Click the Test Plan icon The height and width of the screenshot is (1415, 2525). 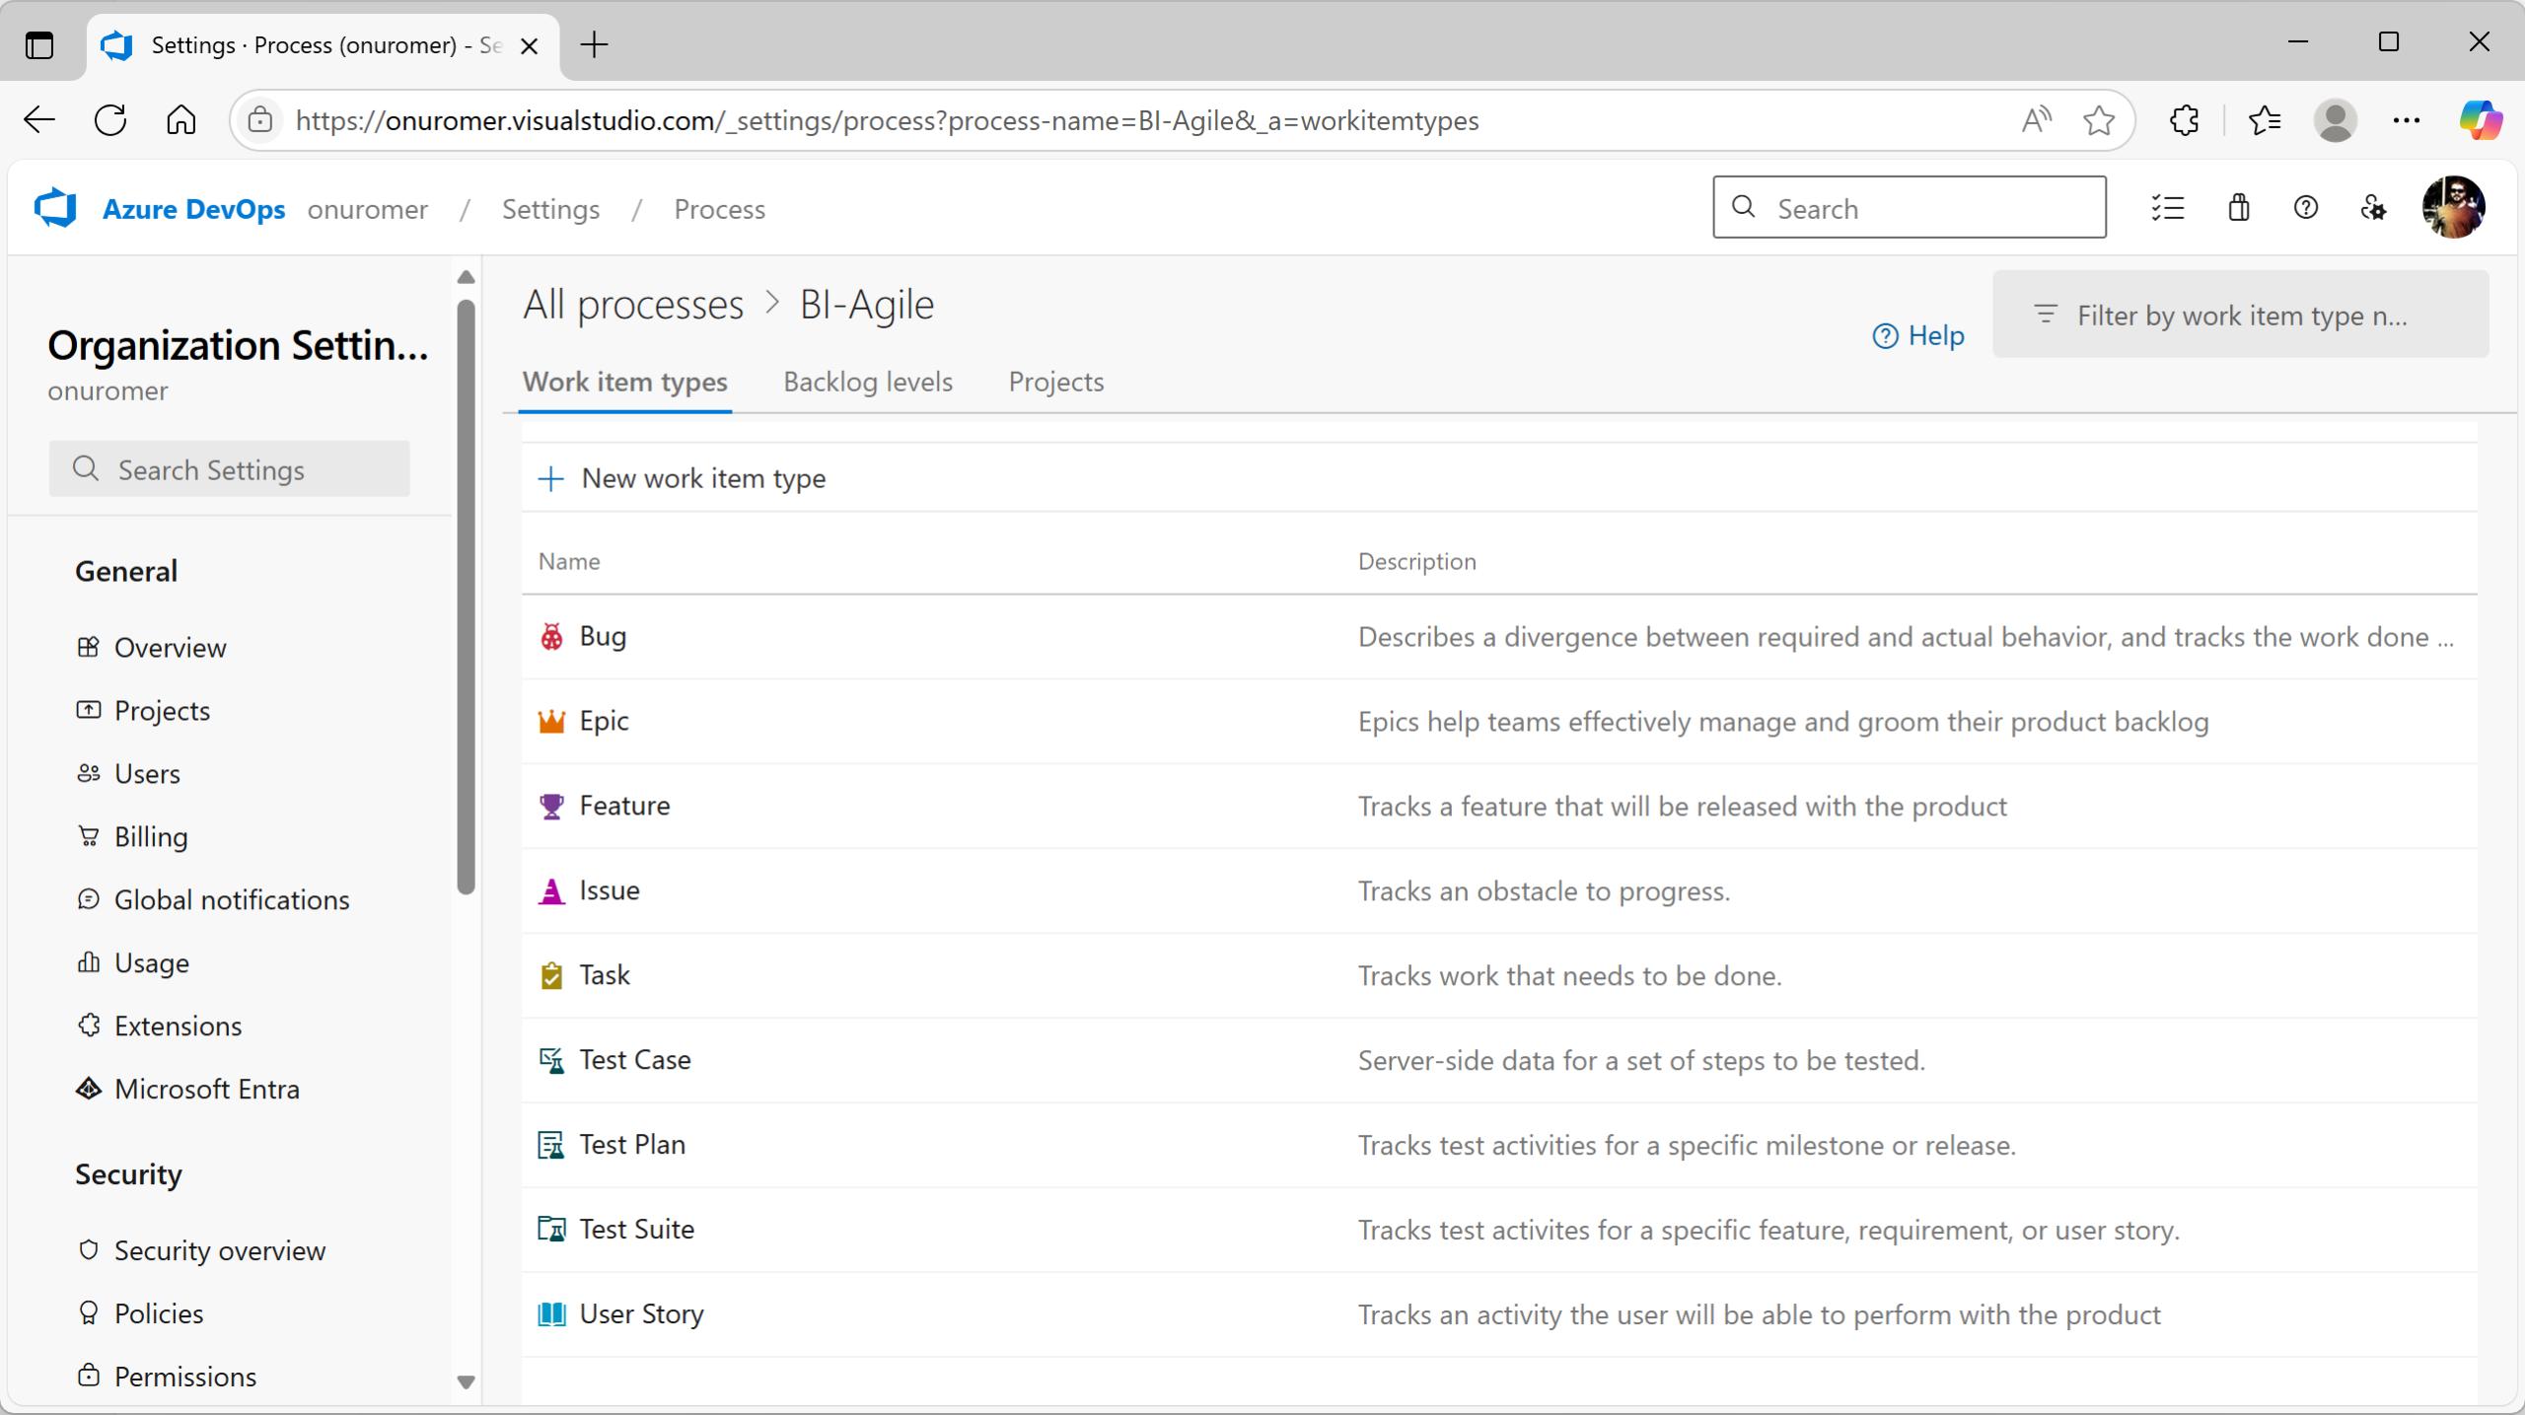551,1146
